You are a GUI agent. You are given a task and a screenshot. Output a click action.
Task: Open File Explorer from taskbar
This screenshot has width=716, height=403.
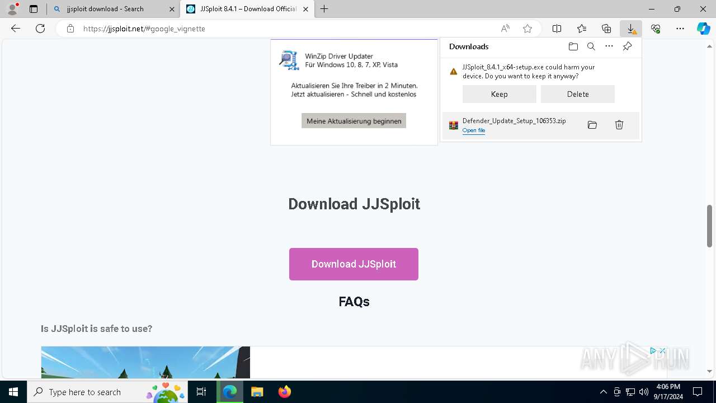coord(257,392)
